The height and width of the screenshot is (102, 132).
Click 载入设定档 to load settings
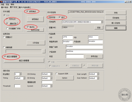coord(116,23)
